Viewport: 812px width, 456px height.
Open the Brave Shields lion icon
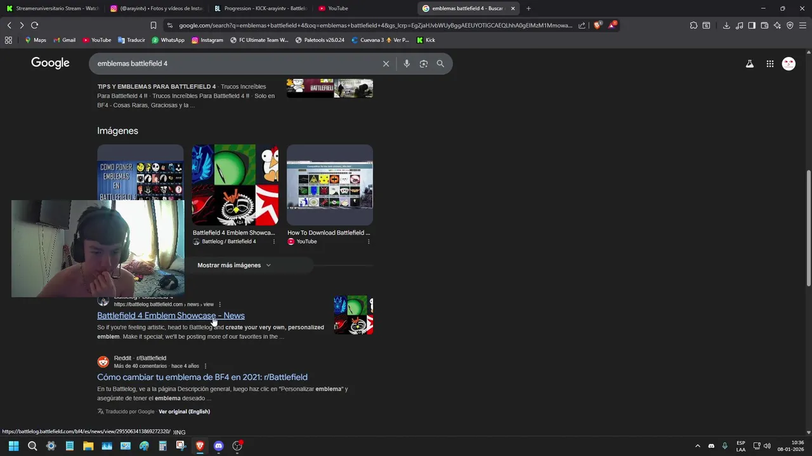pyautogui.click(x=597, y=25)
